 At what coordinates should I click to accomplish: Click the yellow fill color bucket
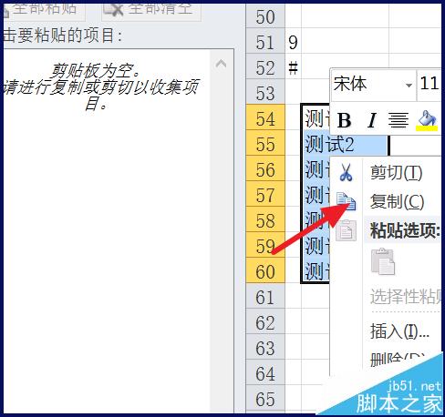[x=427, y=120]
